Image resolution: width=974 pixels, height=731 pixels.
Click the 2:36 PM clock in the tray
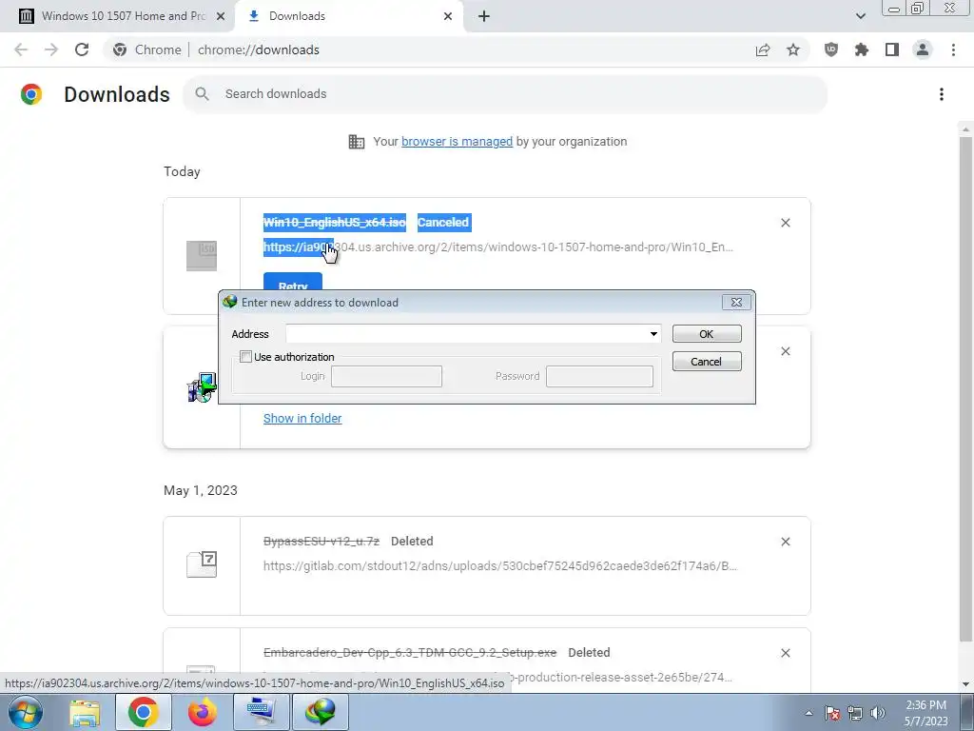point(926,713)
